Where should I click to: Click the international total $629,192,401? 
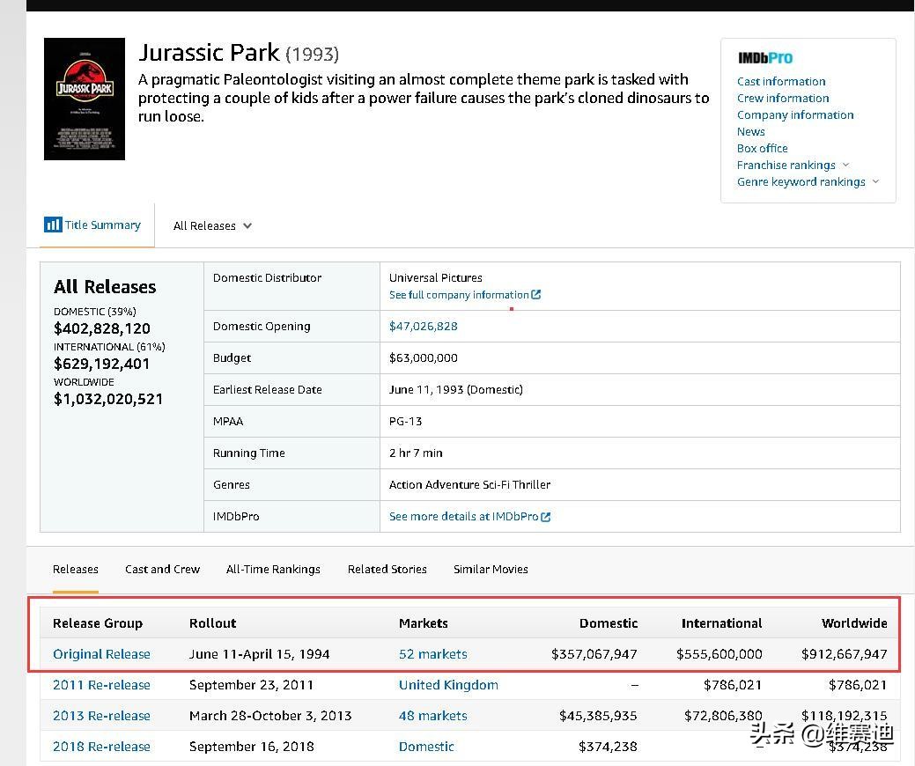pyautogui.click(x=101, y=364)
